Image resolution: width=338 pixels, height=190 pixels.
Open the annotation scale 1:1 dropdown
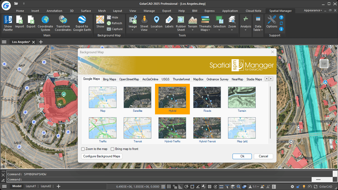point(256,187)
